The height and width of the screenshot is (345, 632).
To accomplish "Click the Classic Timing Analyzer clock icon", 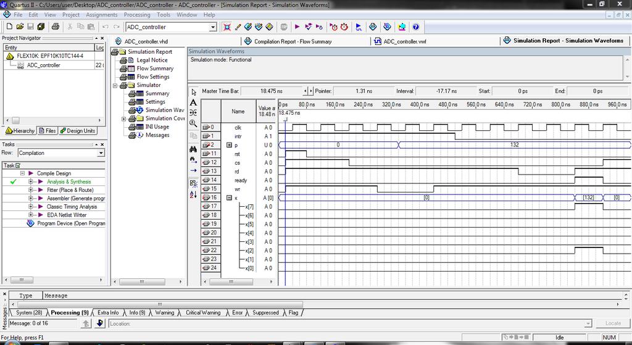I will click(344, 27).
